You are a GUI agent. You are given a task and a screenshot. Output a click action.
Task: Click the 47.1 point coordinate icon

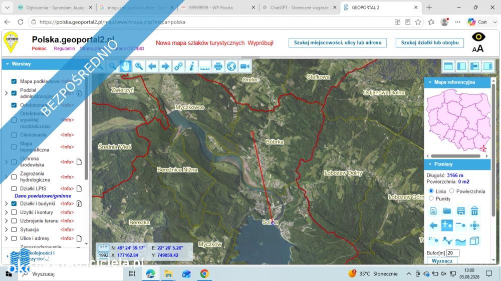pyautogui.click(x=433, y=240)
